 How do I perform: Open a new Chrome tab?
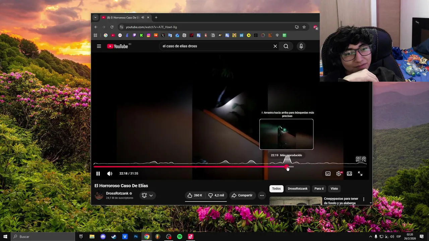(156, 17)
